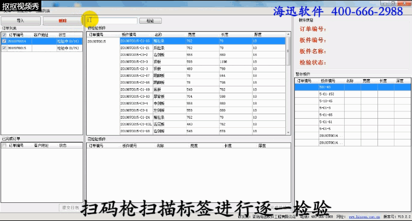This screenshot has height=221, width=412.
Task: Focus the barcode scan input field
Action: [112, 21]
